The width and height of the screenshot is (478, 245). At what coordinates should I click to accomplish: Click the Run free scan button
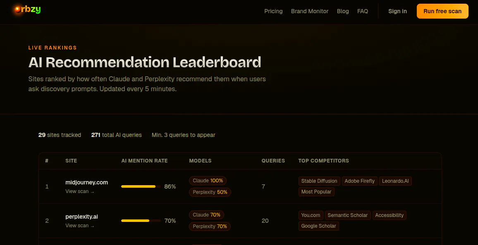click(x=442, y=11)
